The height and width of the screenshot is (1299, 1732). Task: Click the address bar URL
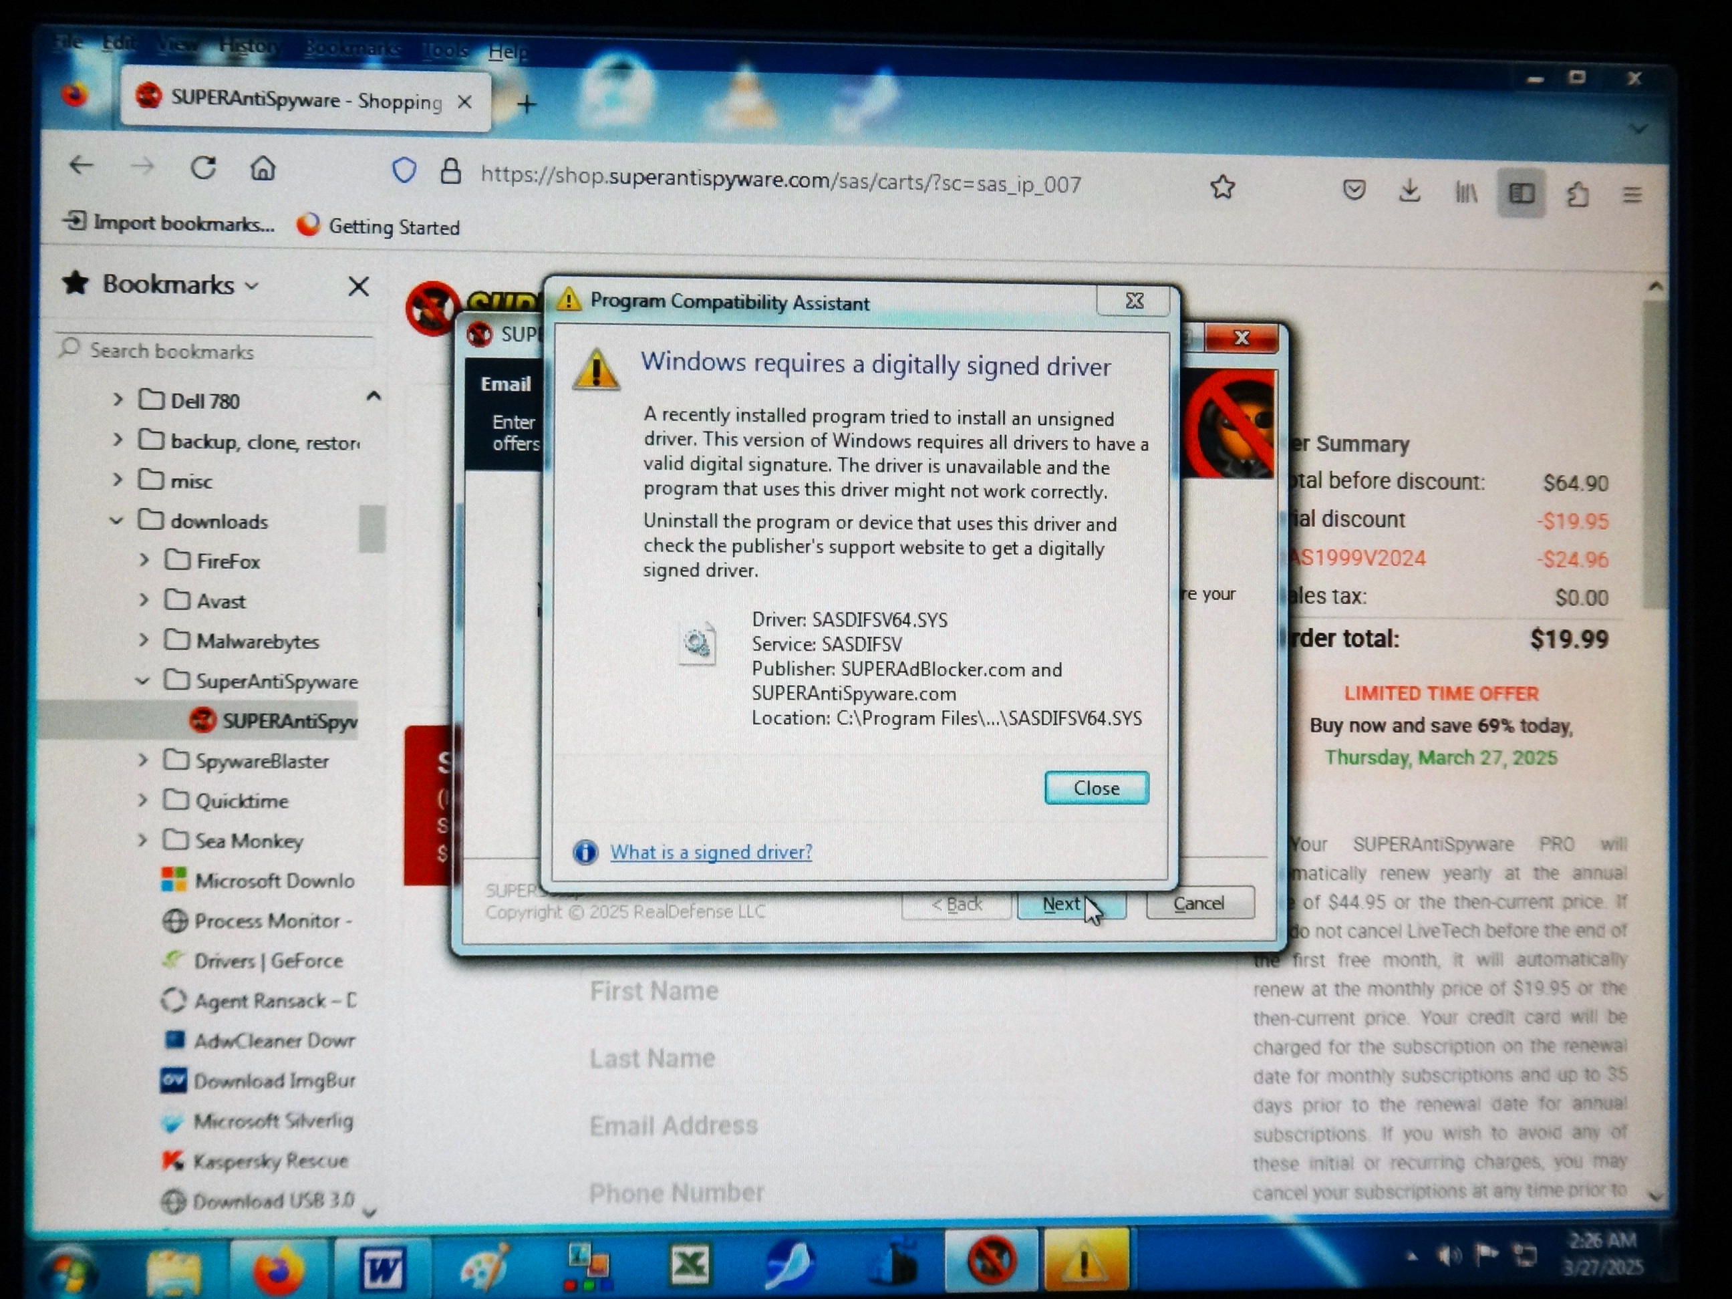(780, 180)
